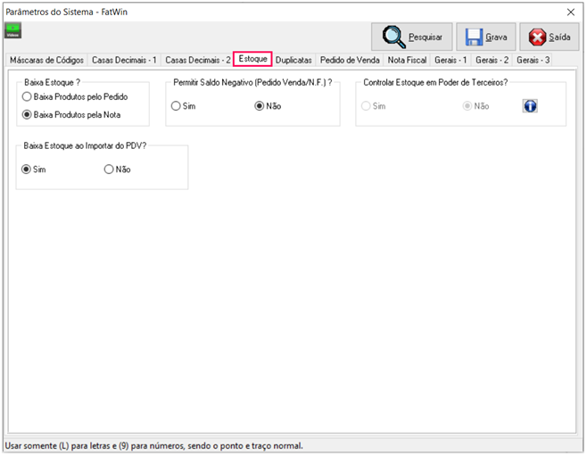Choose Não for Permitir Saldo Negativo
Viewport: 587px width, 455px height.
[260, 106]
